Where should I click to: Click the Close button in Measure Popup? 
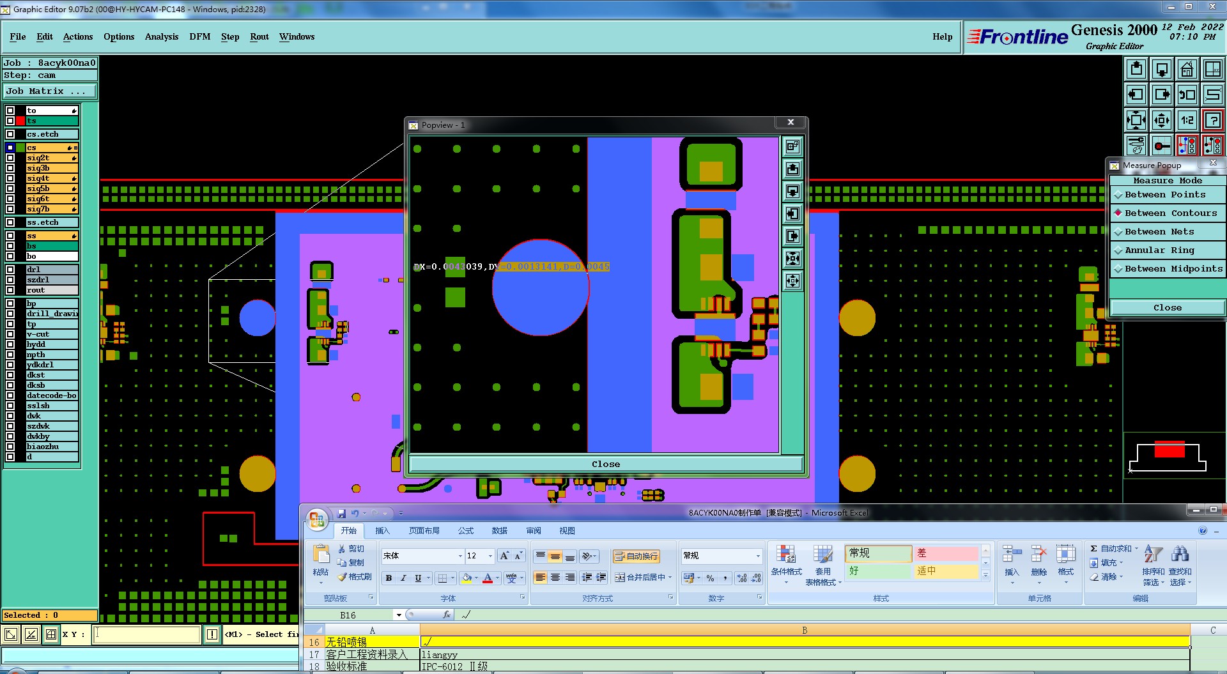click(x=1168, y=308)
